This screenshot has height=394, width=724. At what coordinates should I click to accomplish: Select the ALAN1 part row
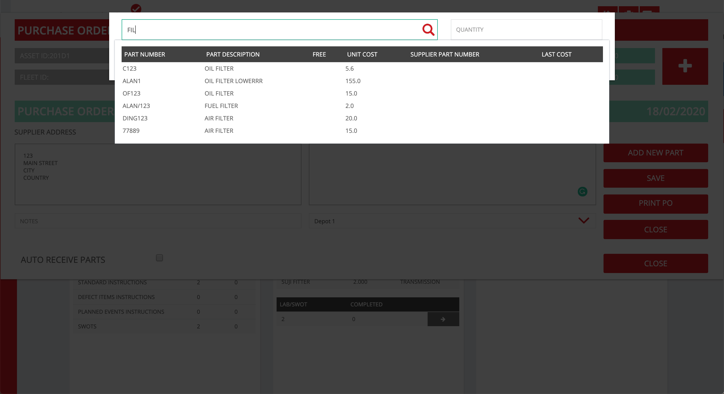click(x=362, y=81)
